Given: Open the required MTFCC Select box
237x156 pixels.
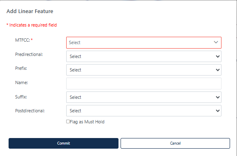Looking at the screenshot, I should (x=144, y=42).
